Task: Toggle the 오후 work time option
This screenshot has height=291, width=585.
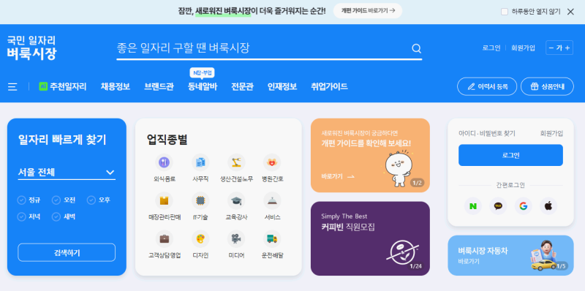Action: [x=99, y=200]
